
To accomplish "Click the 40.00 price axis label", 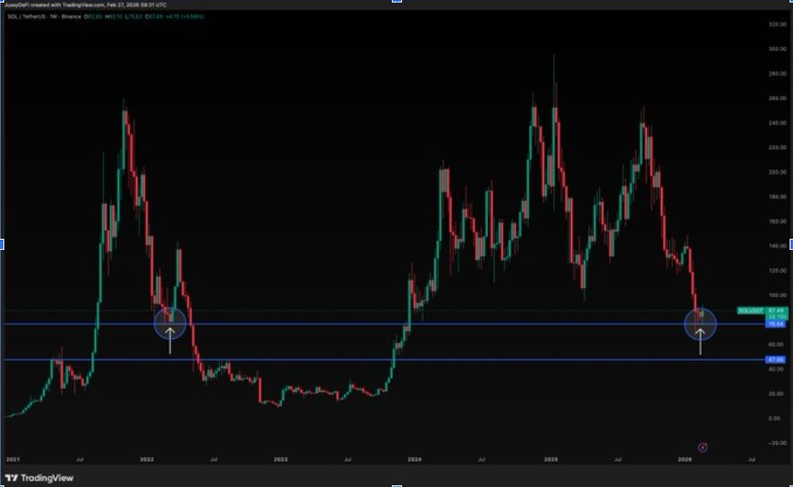I will pos(778,369).
